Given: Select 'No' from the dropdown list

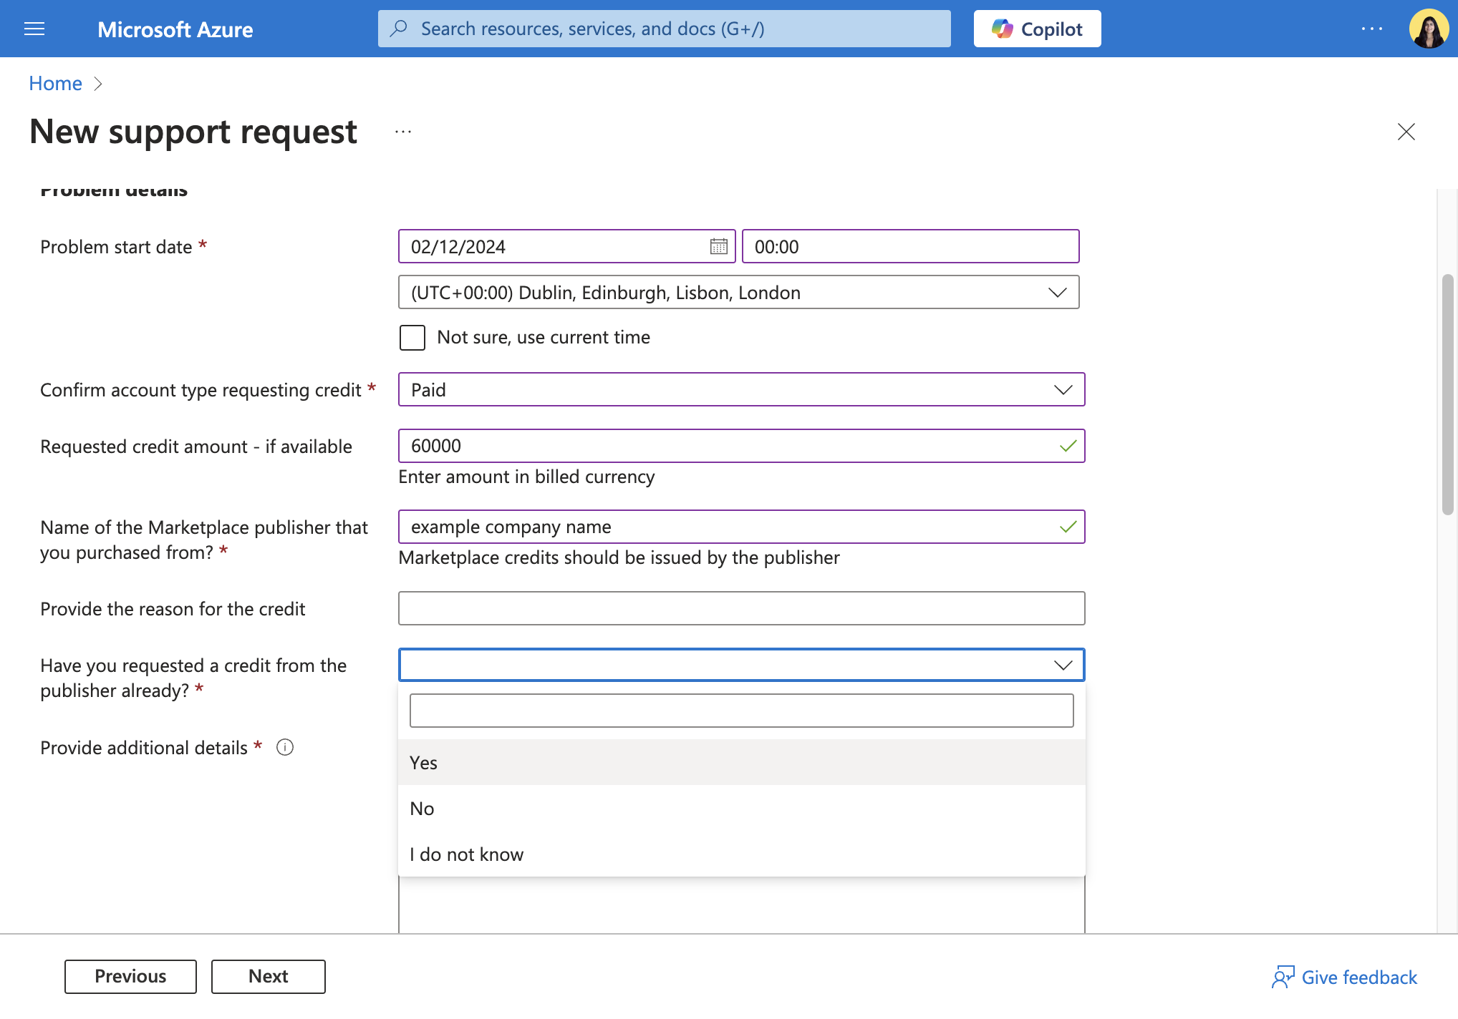Looking at the screenshot, I should tap(741, 809).
